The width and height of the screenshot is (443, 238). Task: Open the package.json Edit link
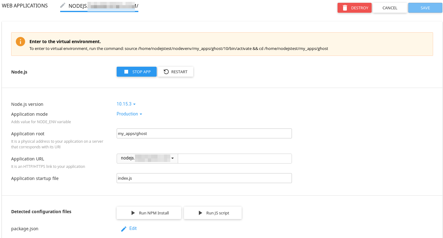pos(133,228)
